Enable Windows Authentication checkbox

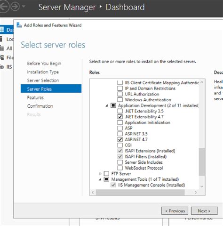(x=120, y=99)
